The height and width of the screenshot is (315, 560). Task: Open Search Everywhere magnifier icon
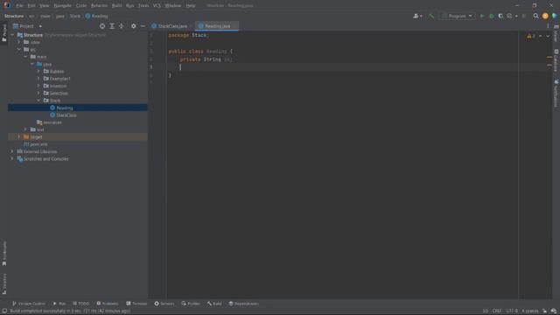(535, 16)
